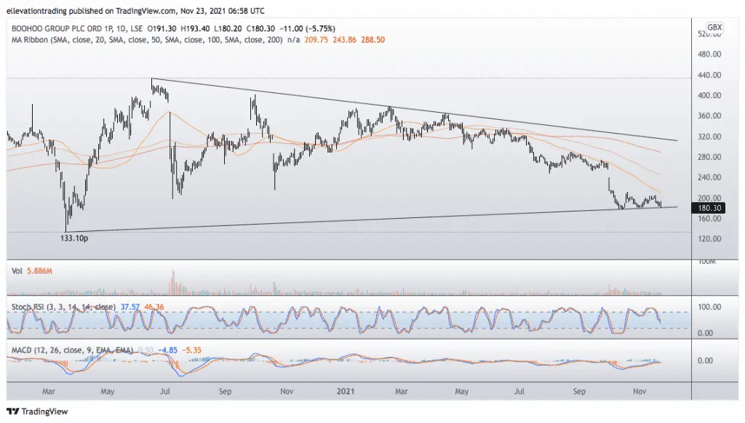Select the 209.75 SMA value in legend
Image resolution: width=745 pixels, height=423 pixels.
(x=316, y=40)
